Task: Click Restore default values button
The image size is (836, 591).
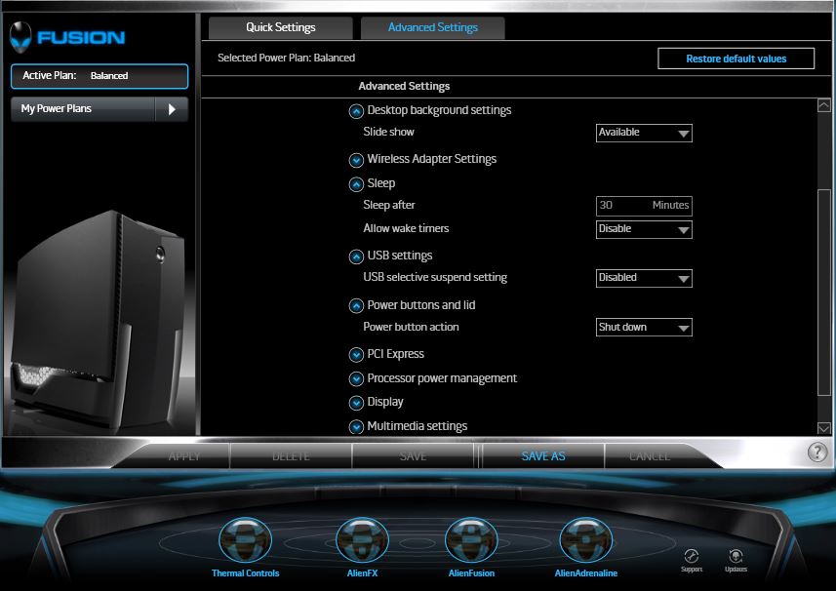Action: click(x=736, y=59)
